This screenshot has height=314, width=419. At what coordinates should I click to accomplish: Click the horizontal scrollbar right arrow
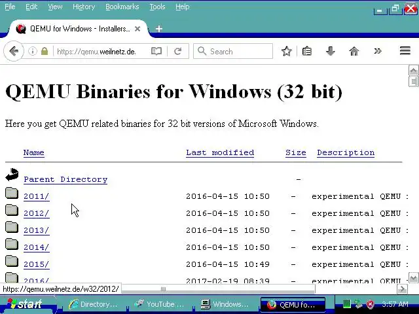[403, 289]
